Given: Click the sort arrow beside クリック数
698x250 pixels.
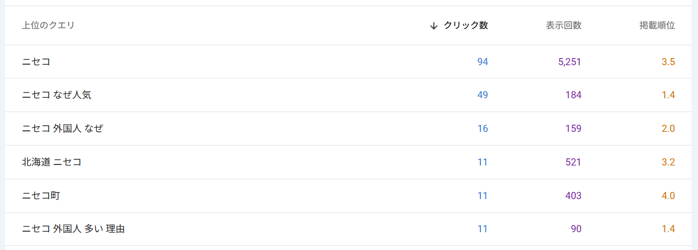Looking at the screenshot, I should 434,25.
